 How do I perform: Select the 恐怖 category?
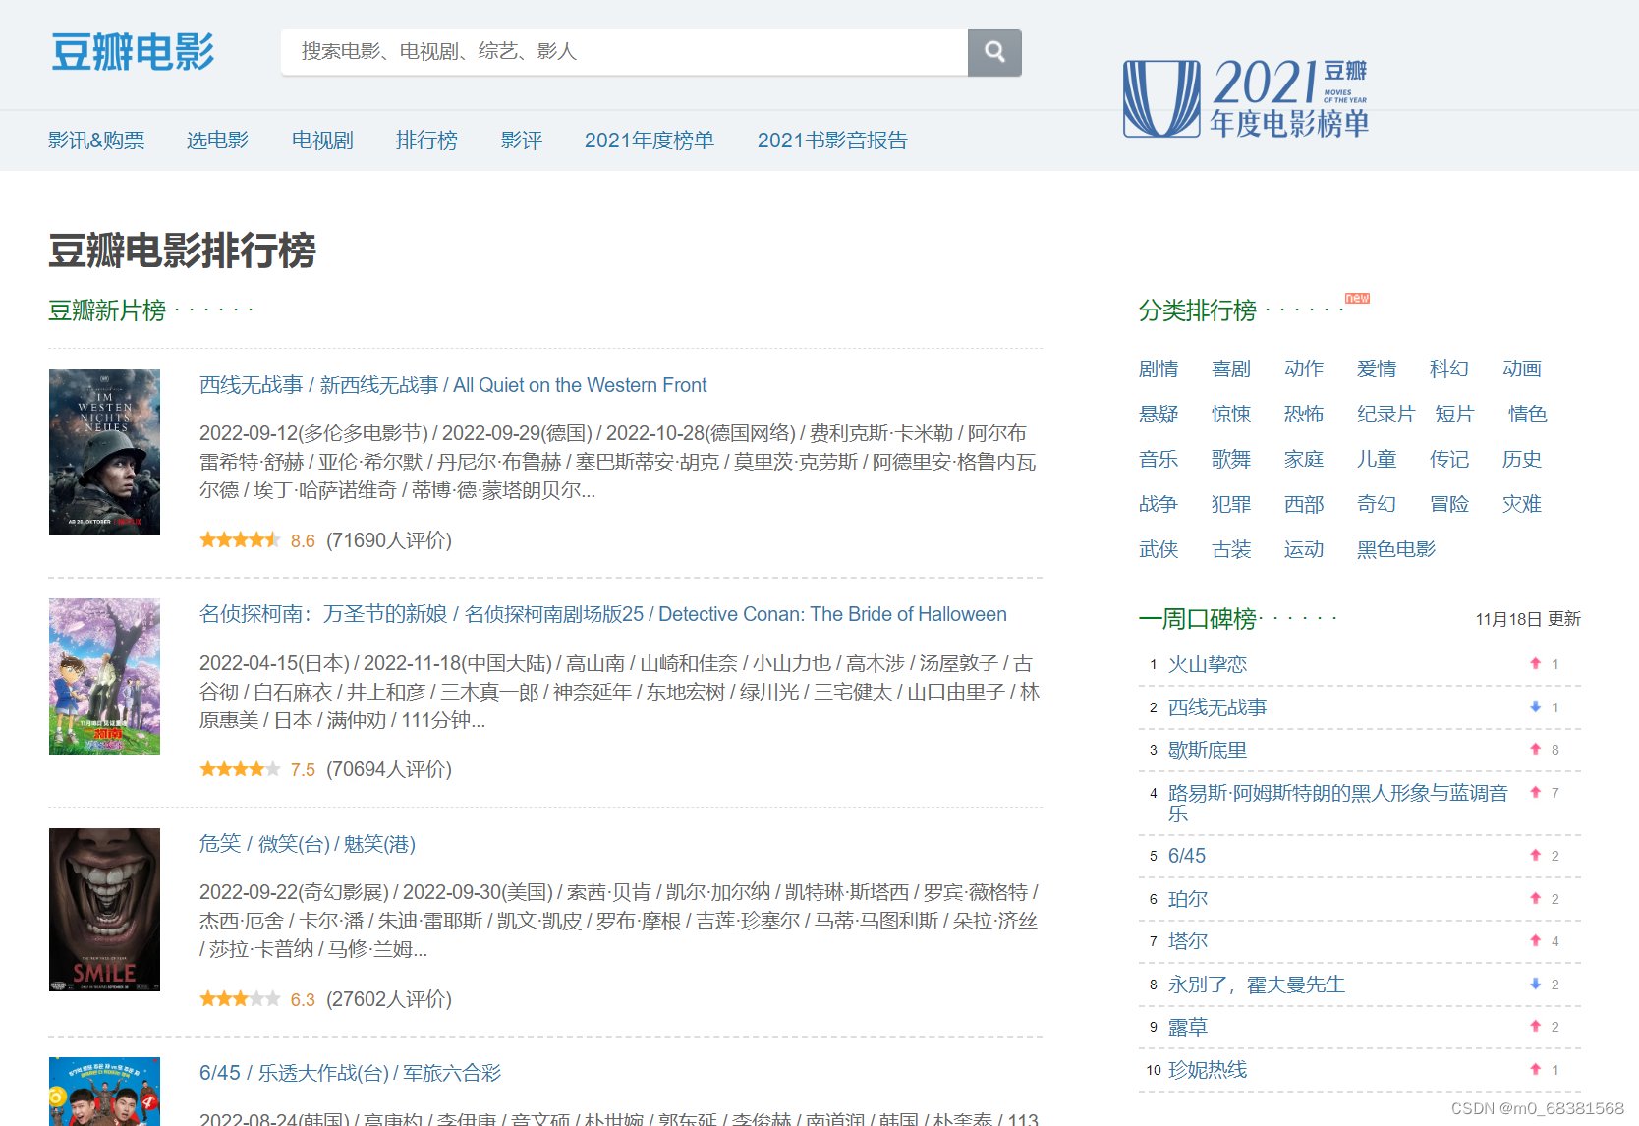point(1304,414)
